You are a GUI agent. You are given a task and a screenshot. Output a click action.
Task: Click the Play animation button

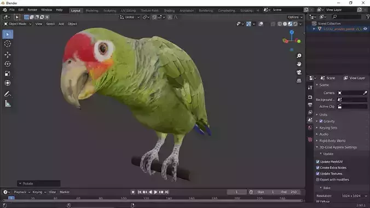155,192
